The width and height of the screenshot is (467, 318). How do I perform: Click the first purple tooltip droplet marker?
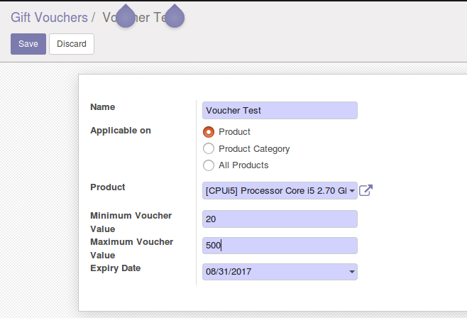126,16
